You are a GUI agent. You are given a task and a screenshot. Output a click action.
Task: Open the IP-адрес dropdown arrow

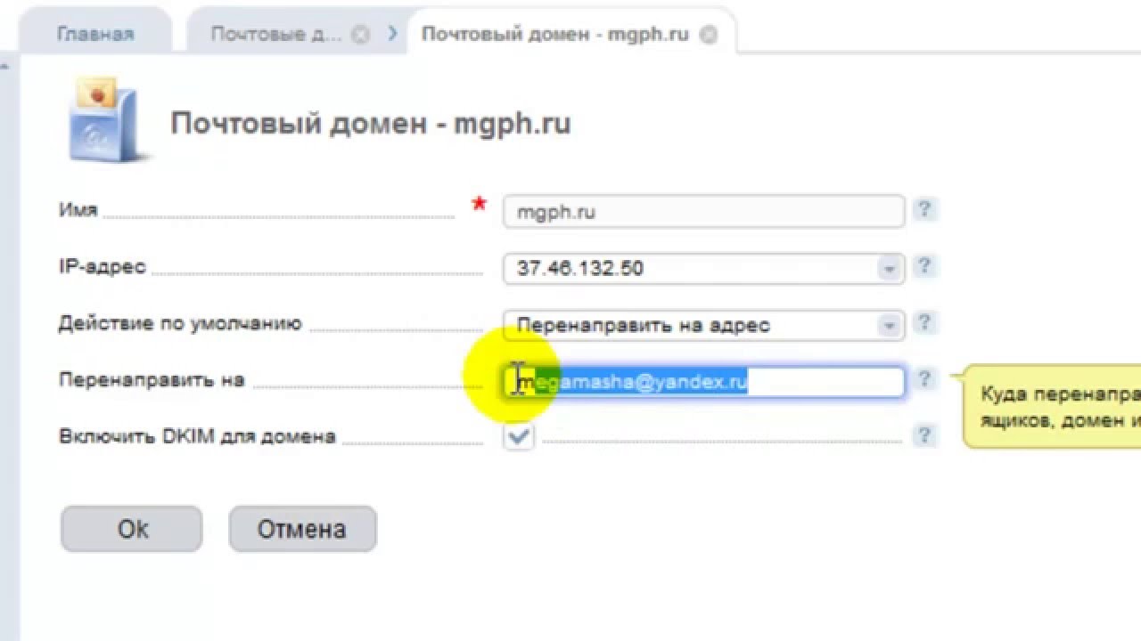tap(888, 269)
